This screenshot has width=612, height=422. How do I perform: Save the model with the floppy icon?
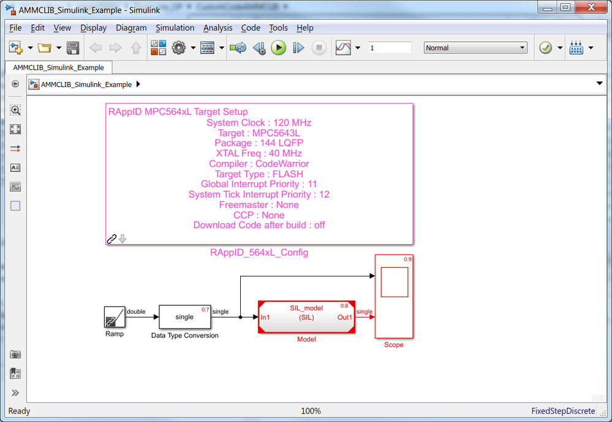pos(73,48)
